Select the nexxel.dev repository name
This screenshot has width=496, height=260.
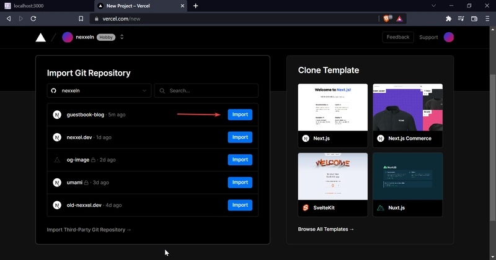click(x=79, y=137)
